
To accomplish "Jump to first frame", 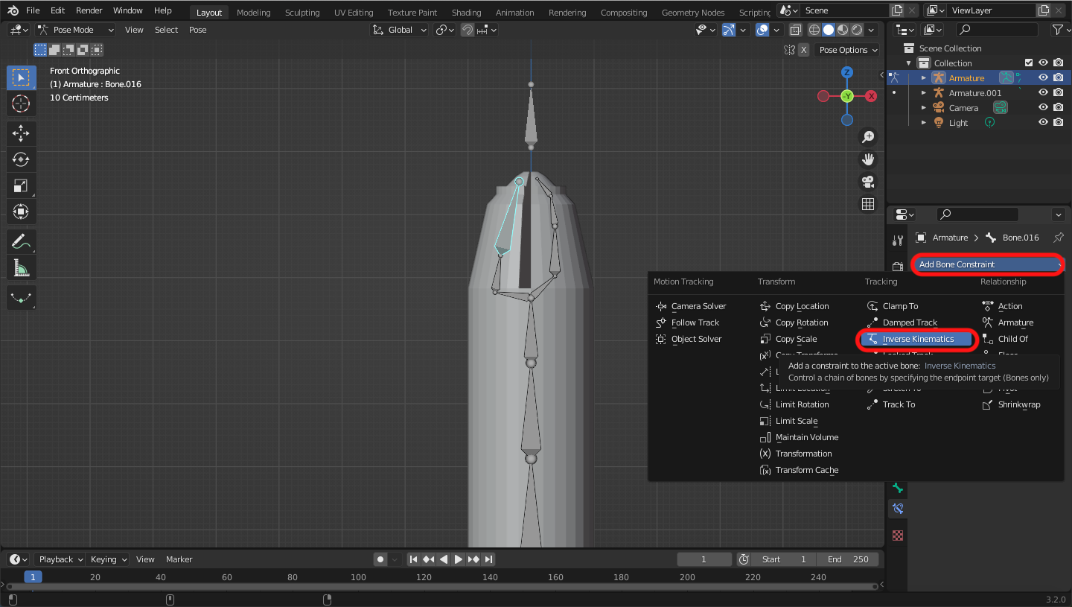I will (x=413, y=559).
